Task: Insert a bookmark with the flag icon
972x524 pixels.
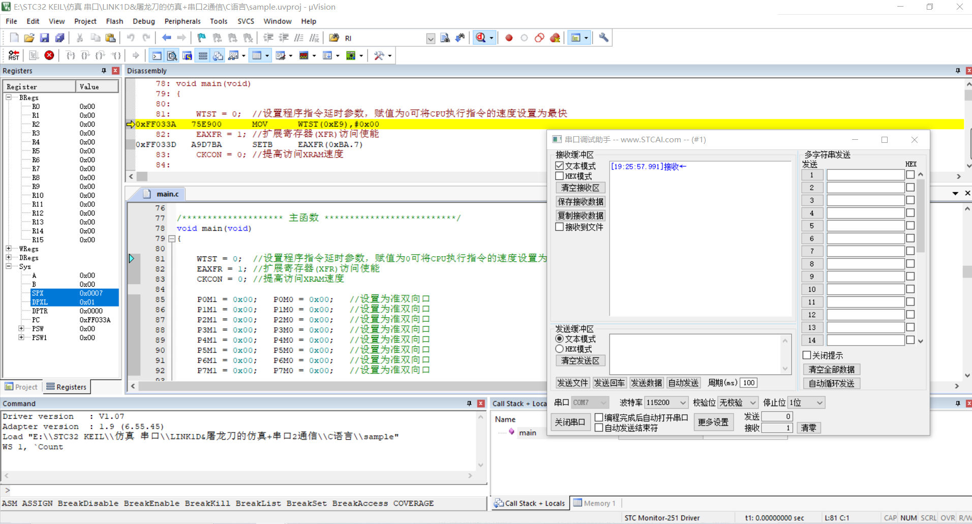Action: pos(202,38)
